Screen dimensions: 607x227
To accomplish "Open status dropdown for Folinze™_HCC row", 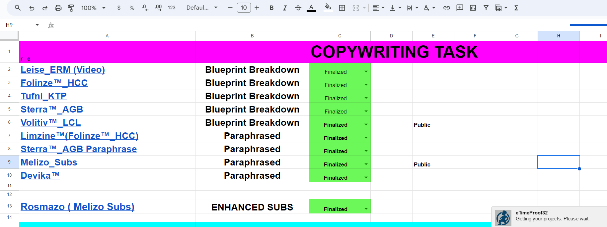I will point(366,85).
